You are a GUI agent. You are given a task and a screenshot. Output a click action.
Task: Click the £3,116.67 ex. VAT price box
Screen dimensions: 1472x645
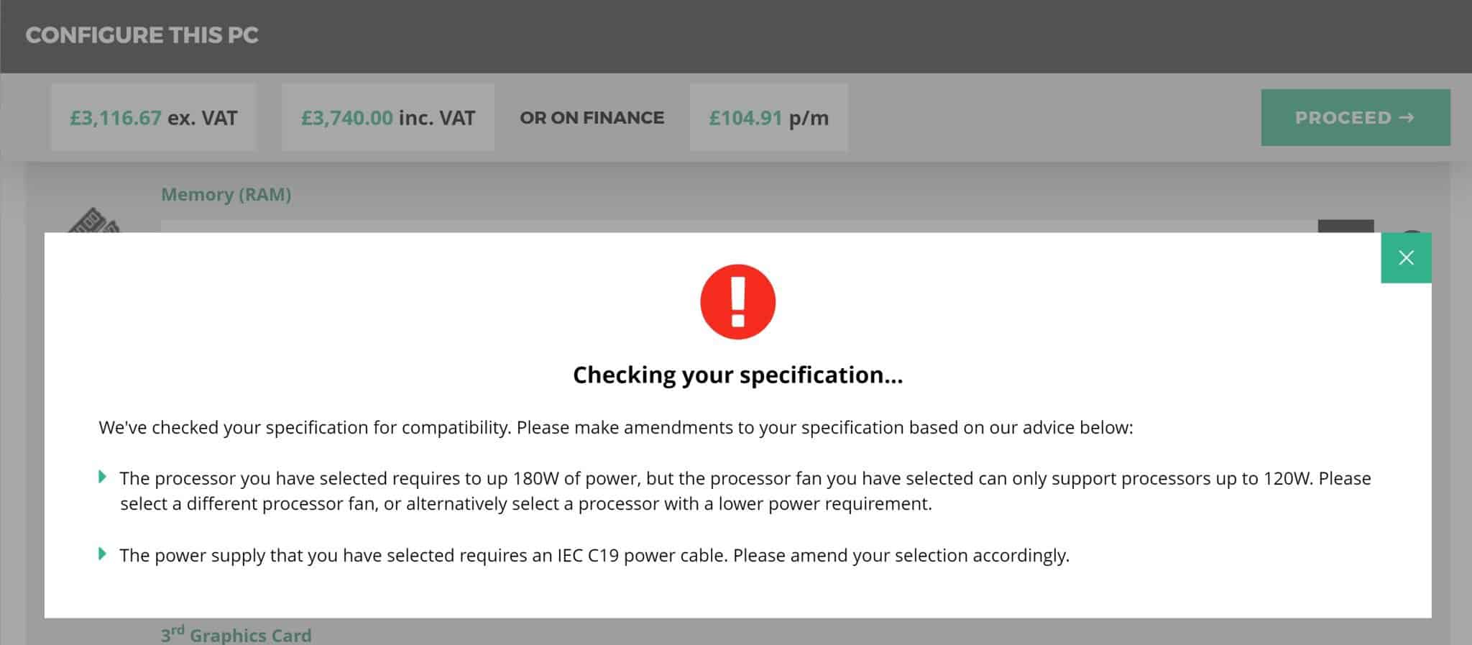153,118
